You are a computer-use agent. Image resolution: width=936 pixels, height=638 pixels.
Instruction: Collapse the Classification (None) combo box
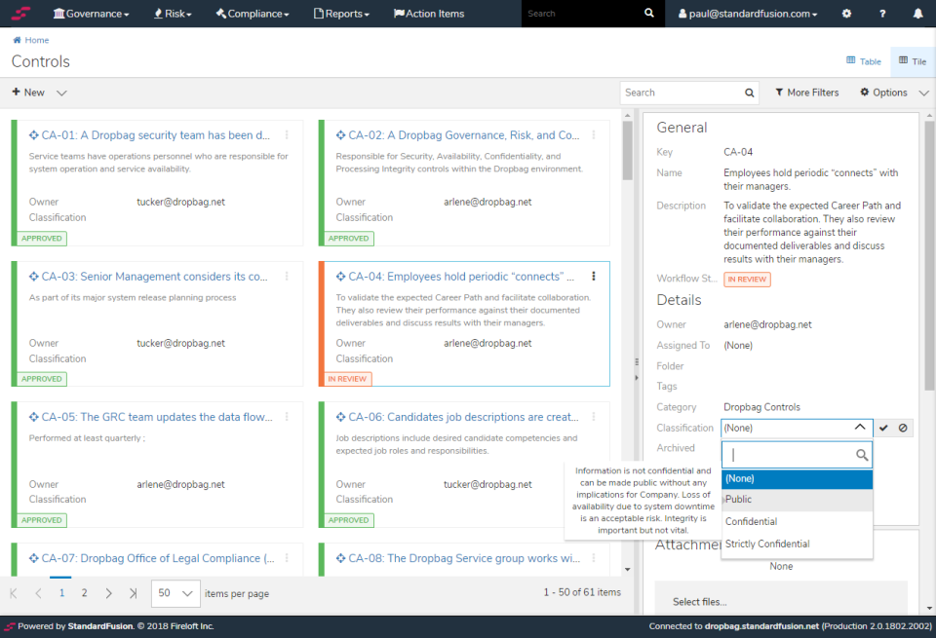[x=860, y=427]
